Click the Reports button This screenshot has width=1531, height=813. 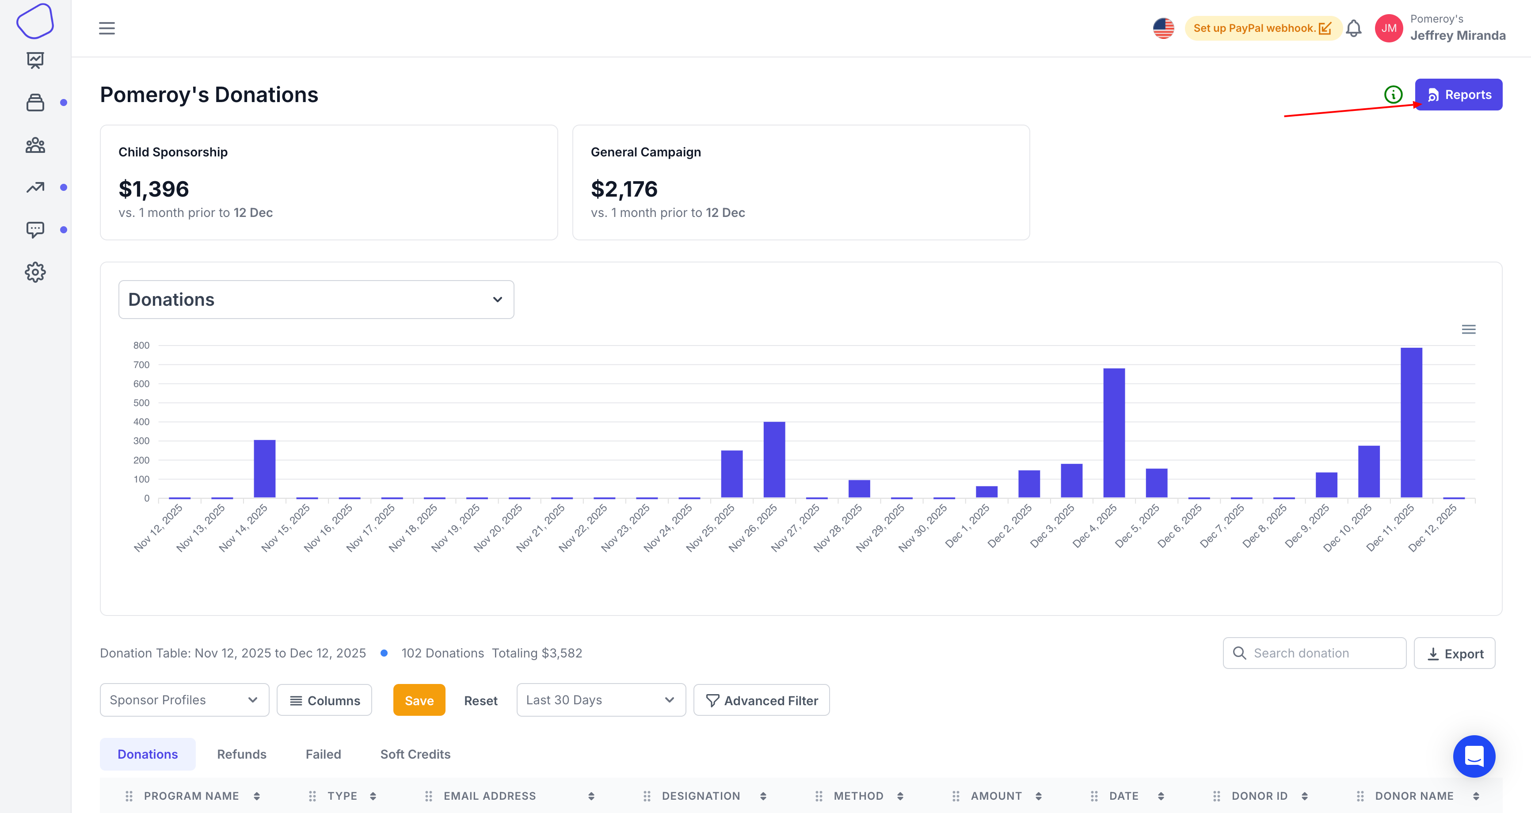pos(1459,95)
